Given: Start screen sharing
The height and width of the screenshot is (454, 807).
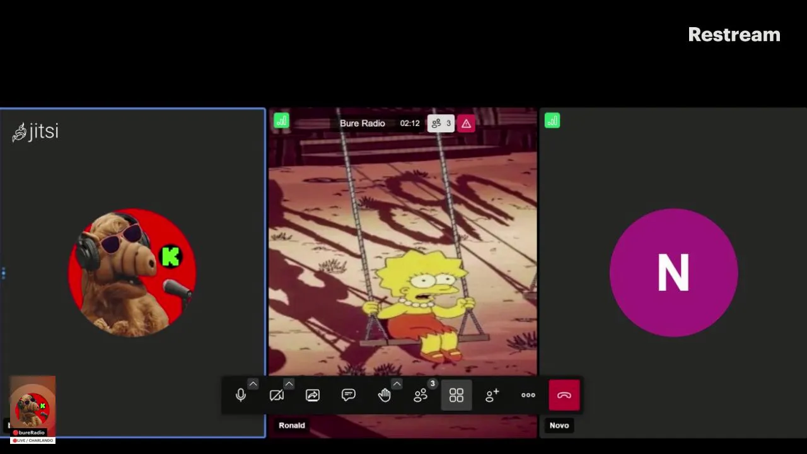Looking at the screenshot, I should 313,395.
